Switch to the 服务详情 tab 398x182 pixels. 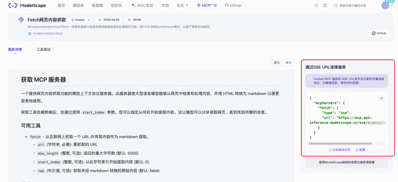click(15, 49)
